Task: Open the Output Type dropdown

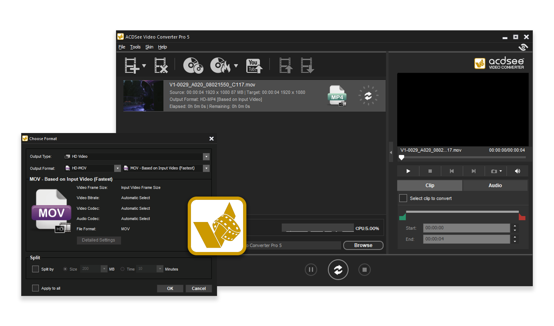Action: pyautogui.click(x=206, y=156)
